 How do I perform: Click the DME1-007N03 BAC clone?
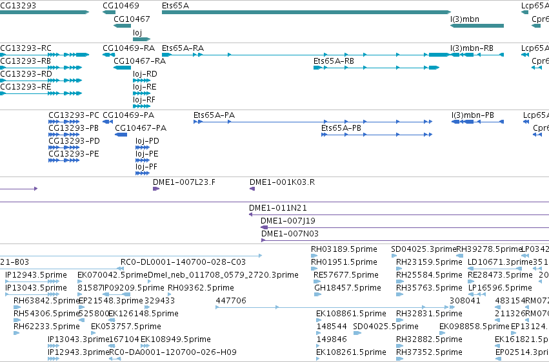click(x=405, y=240)
